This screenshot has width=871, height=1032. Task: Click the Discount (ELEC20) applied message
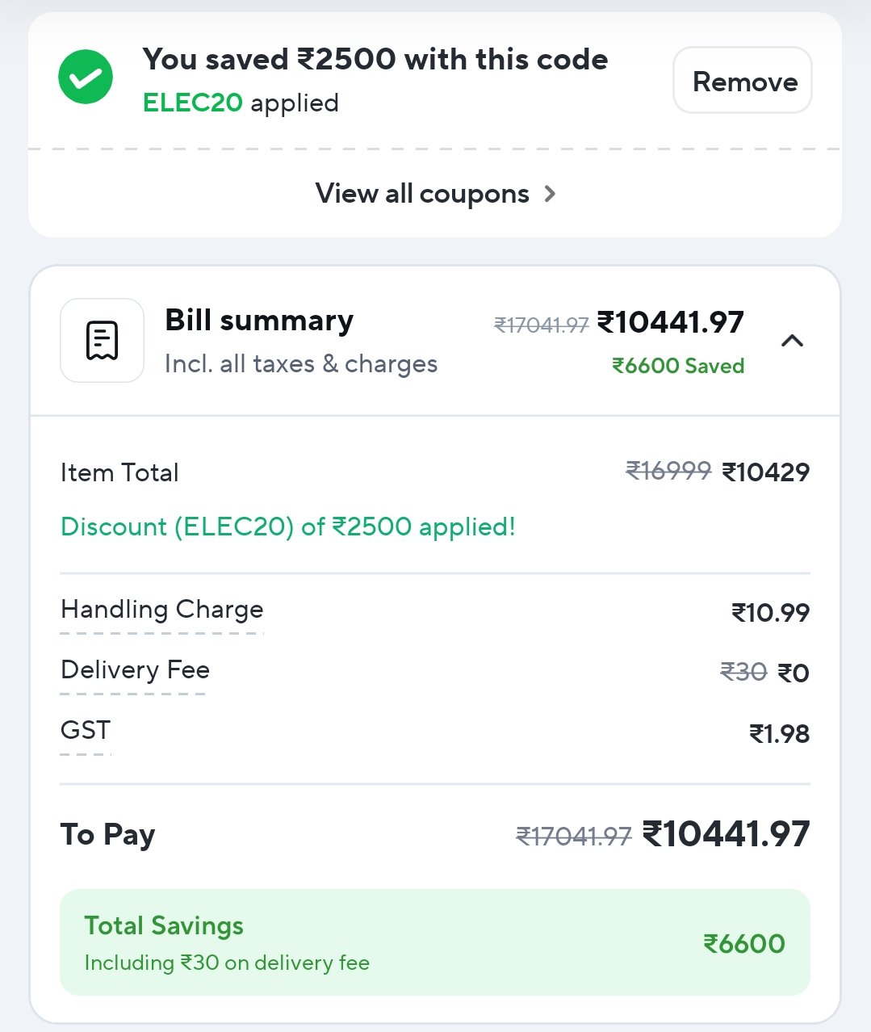pyautogui.click(x=288, y=527)
